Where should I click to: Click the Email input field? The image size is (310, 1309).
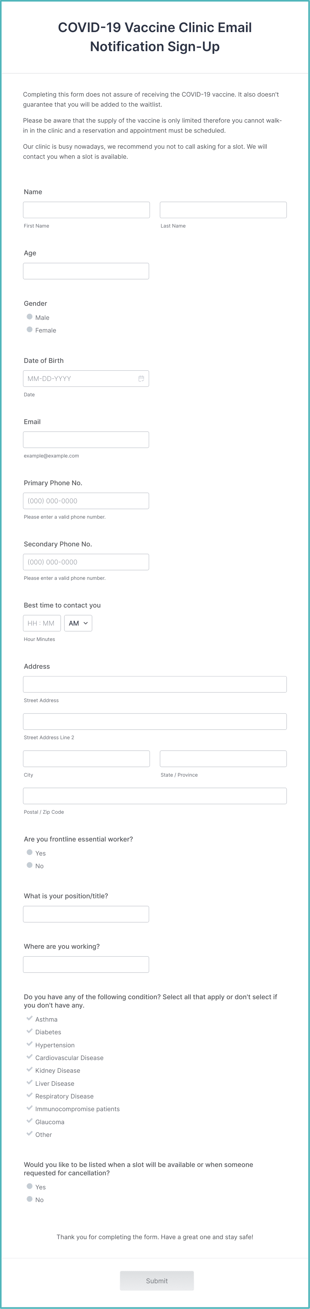pyautogui.click(x=86, y=439)
